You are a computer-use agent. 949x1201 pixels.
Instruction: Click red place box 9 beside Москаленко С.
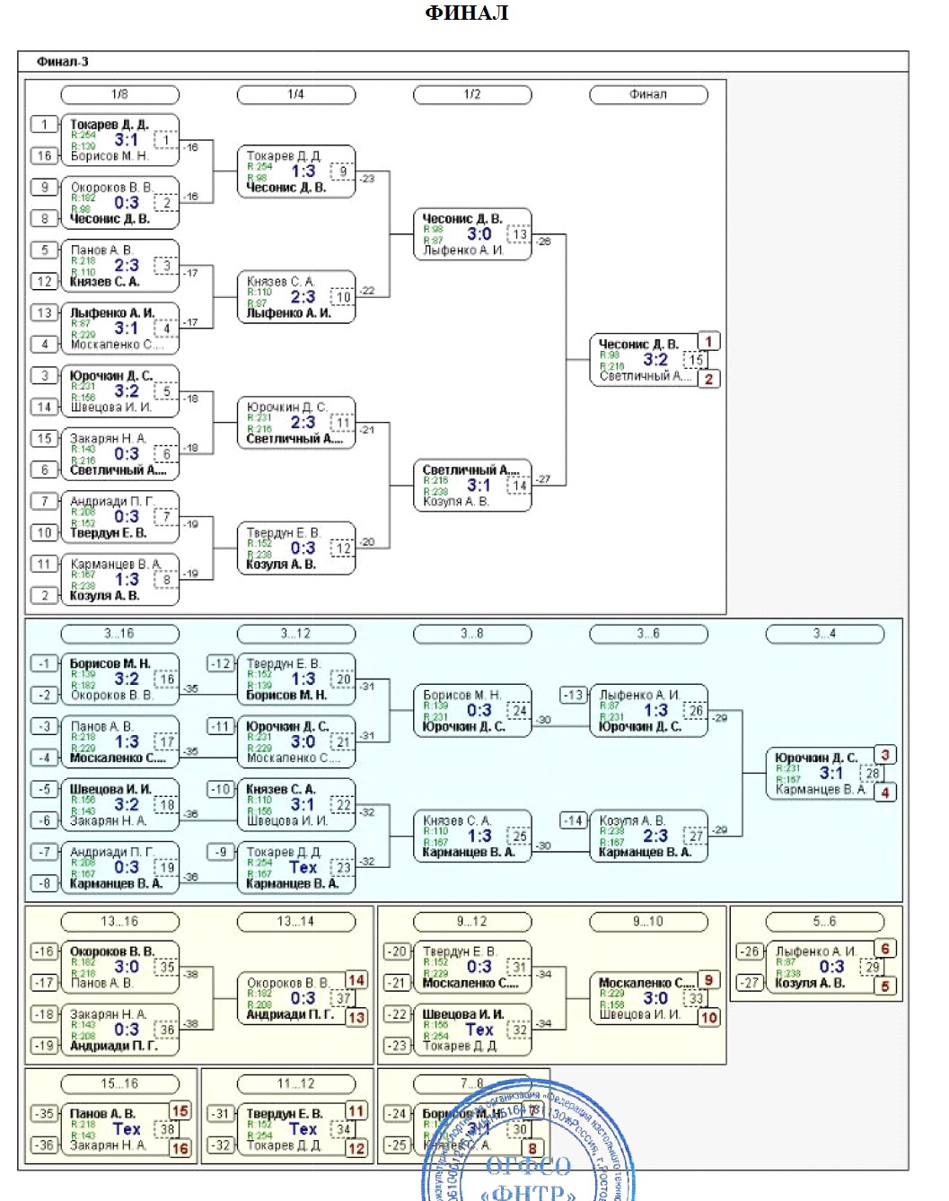(x=709, y=980)
